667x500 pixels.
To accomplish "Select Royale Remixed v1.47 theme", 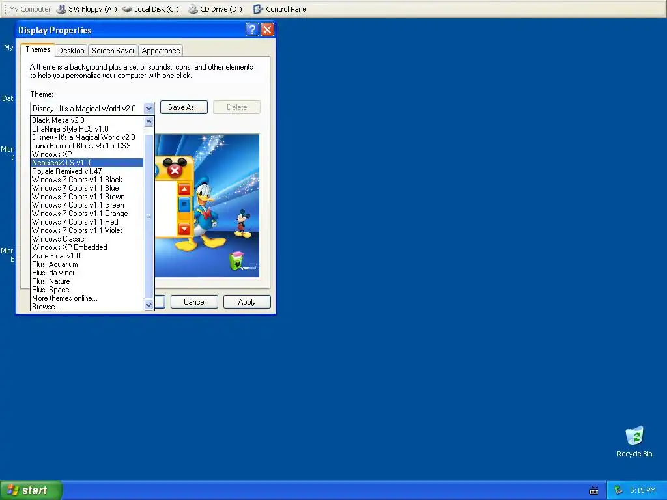I will point(87,171).
